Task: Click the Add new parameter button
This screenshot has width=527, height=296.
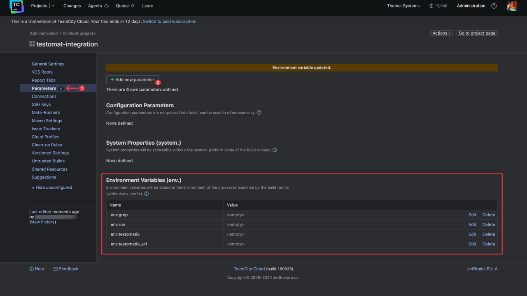Action: point(132,79)
